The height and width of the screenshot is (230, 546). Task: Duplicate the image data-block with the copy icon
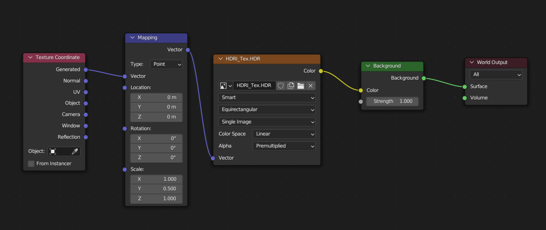point(291,85)
